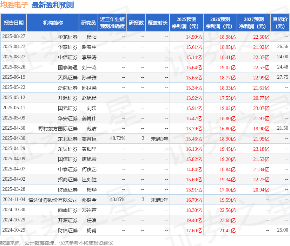Click the 研究员 column header
The image size is (290, 246).
point(90,22)
